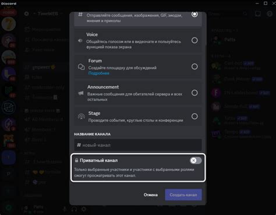The image size is (276, 215).
Task: Open the purple L server icon
Action: pyautogui.click(x=9, y=74)
